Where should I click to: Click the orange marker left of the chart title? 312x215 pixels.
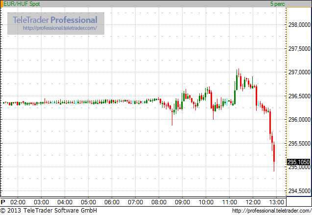click(x=2, y=4)
